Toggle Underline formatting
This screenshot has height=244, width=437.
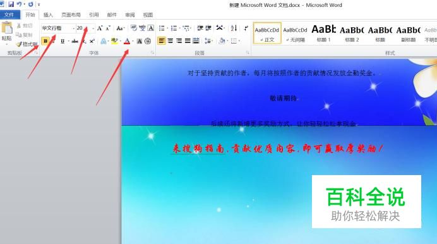click(63, 41)
